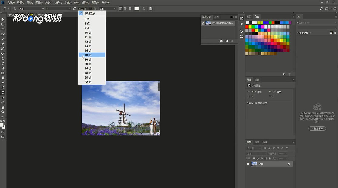
Task: Pick the red swatch in Swatches panel
Action: [247, 27]
